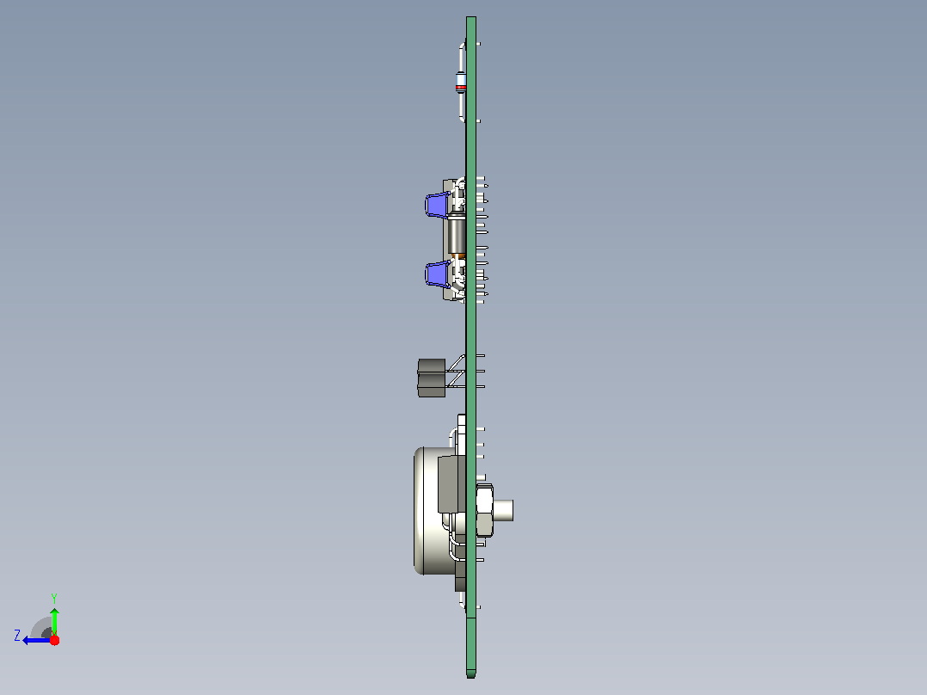Select the black transistor body
927x695 pixels.
[x=432, y=378]
